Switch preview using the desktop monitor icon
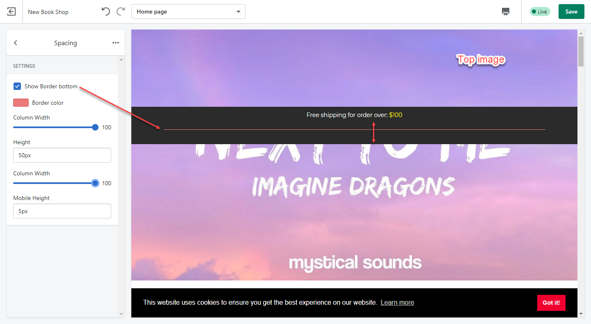591x324 pixels. [506, 11]
